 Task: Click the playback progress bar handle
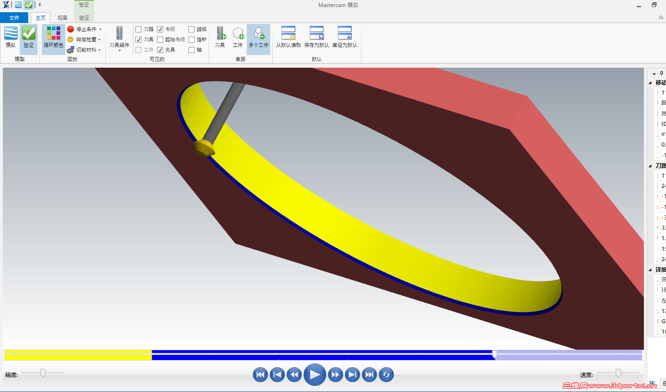coord(494,354)
